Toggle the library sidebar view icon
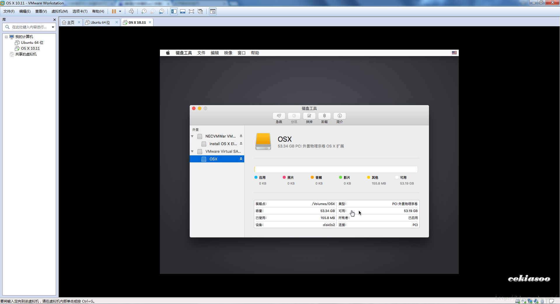 pos(174,11)
